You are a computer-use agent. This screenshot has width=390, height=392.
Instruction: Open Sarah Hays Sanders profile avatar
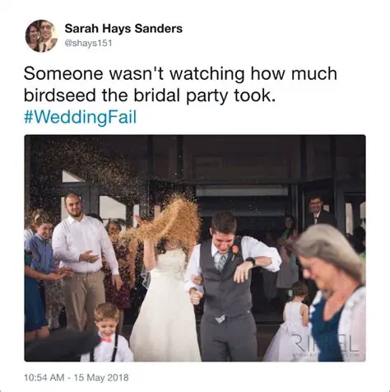tap(41, 35)
